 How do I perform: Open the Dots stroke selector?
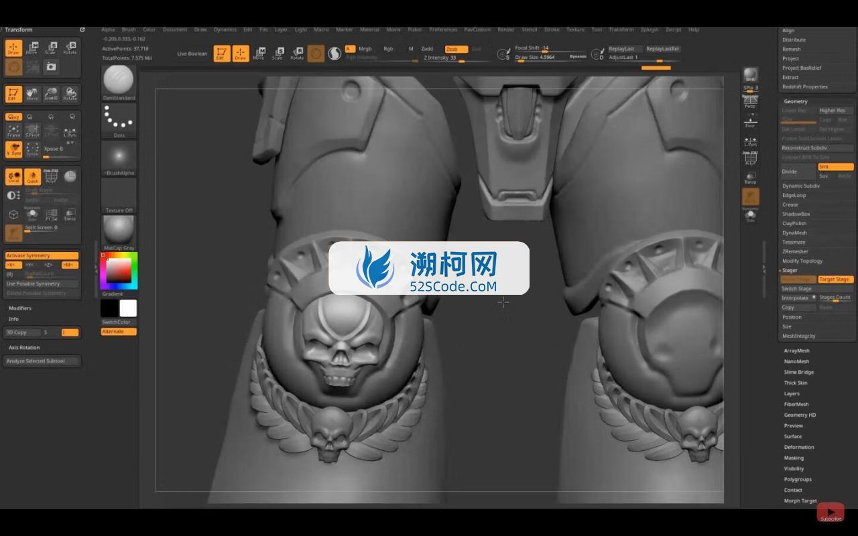119,121
